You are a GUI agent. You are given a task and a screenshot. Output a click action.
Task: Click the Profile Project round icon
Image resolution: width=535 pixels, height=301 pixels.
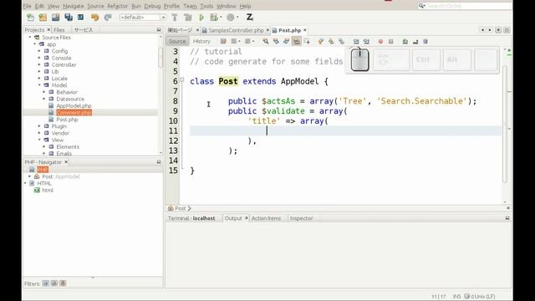tap(231, 17)
